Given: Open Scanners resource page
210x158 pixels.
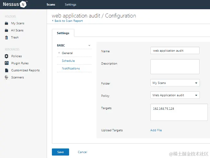Looking at the screenshot, I should click(17, 77).
